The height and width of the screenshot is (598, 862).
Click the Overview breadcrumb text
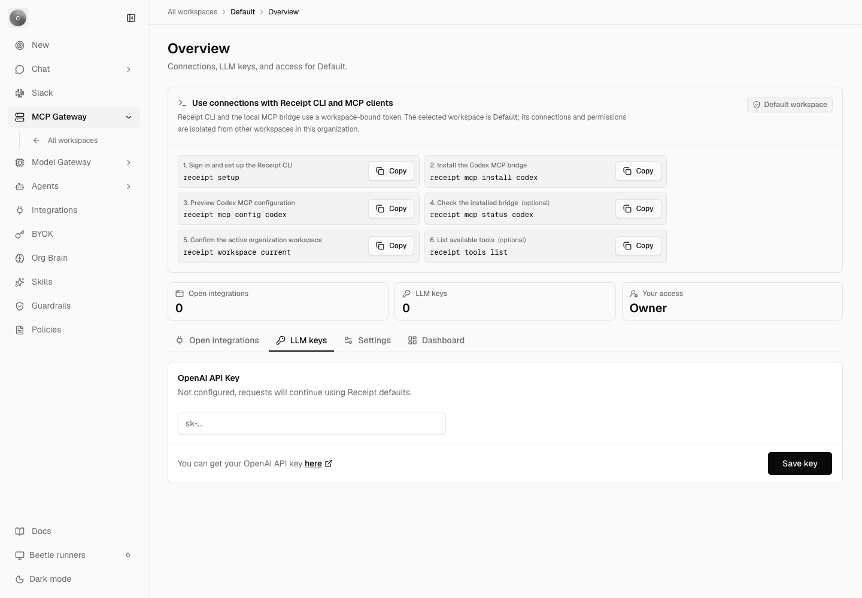[283, 12]
